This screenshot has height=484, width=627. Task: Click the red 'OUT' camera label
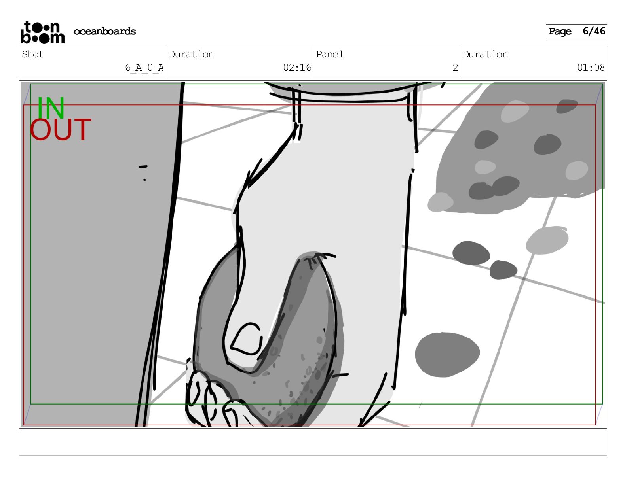pos(61,130)
